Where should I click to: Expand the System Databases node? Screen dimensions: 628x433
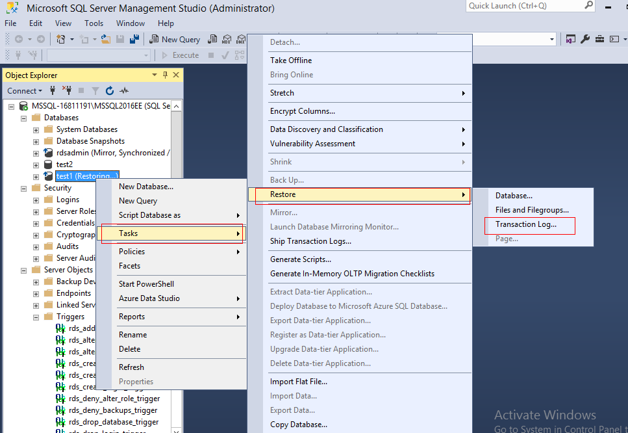(36, 130)
